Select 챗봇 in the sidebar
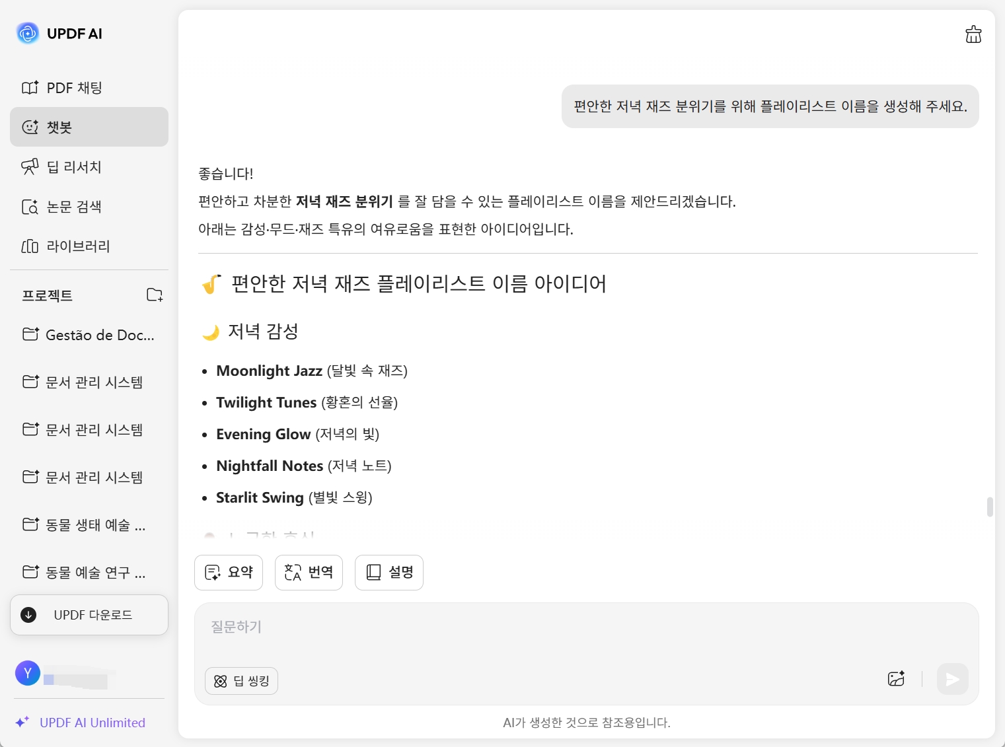The image size is (1005, 747). pyautogui.click(x=89, y=127)
